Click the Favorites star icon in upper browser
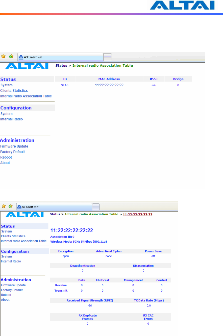 (x=4, y=57)
